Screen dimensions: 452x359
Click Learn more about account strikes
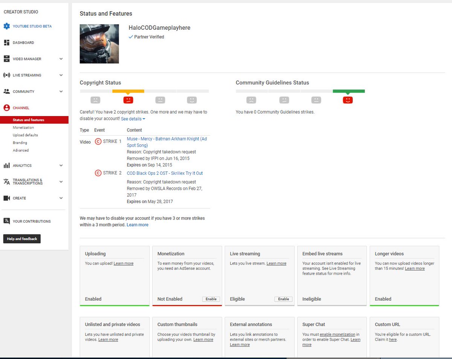(137, 225)
